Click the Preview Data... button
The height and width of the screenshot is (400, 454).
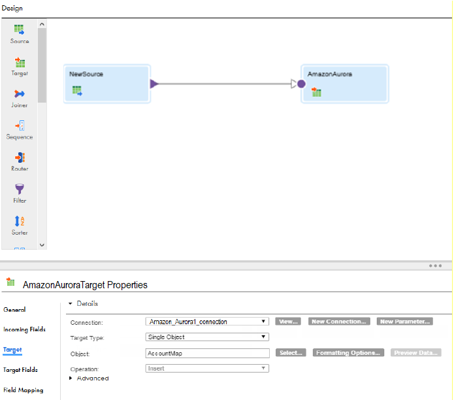[x=415, y=353]
